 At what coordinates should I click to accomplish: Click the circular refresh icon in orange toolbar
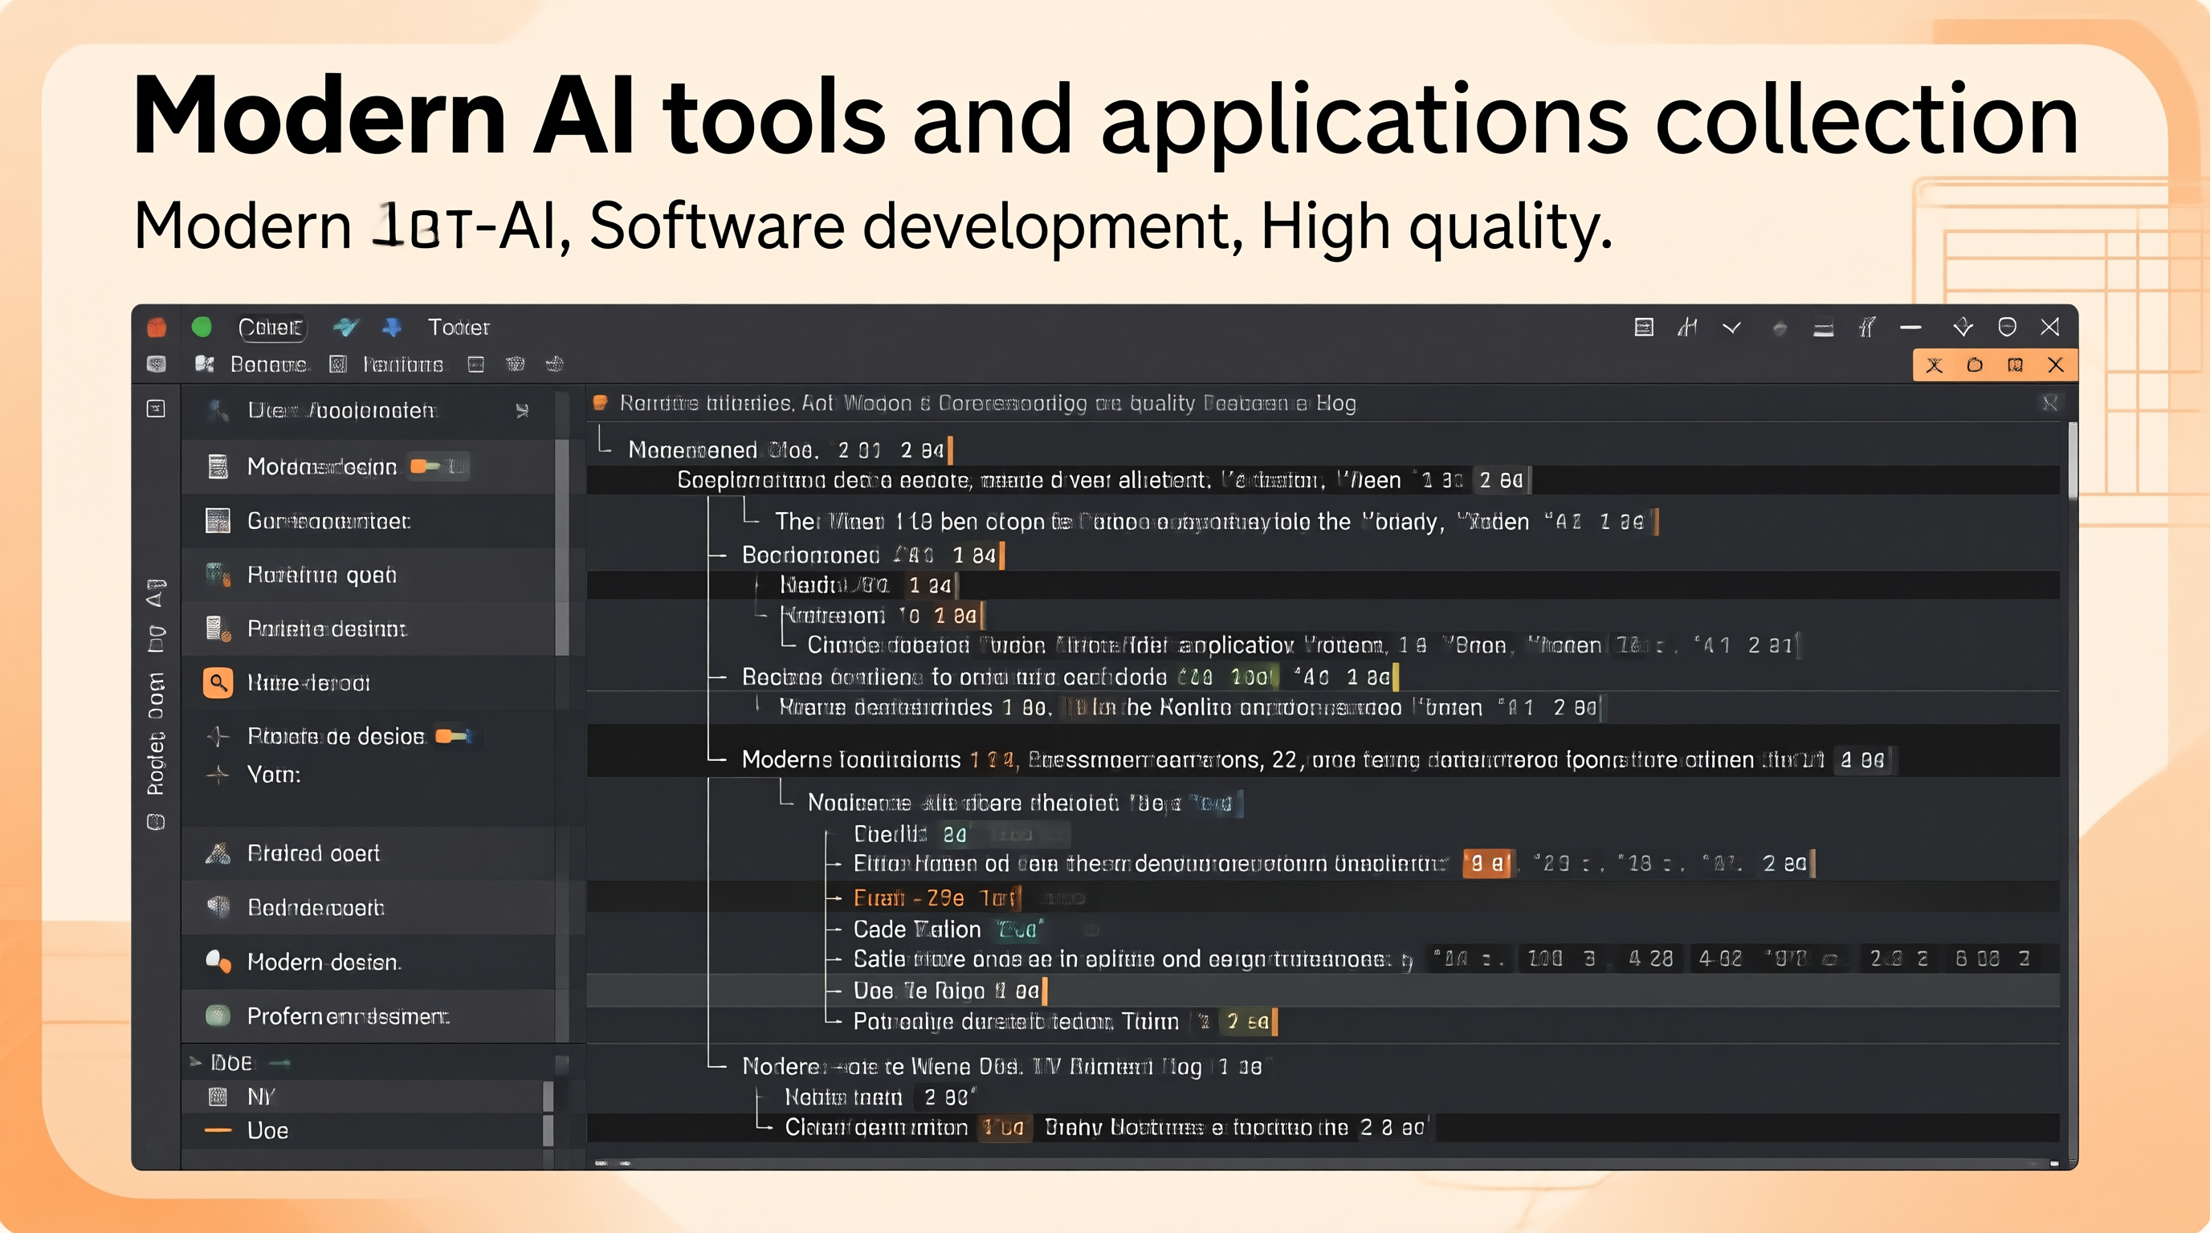1975,365
